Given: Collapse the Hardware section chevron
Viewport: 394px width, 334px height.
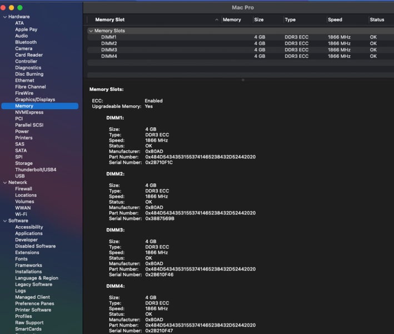Looking at the screenshot, I should click(5, 17).
